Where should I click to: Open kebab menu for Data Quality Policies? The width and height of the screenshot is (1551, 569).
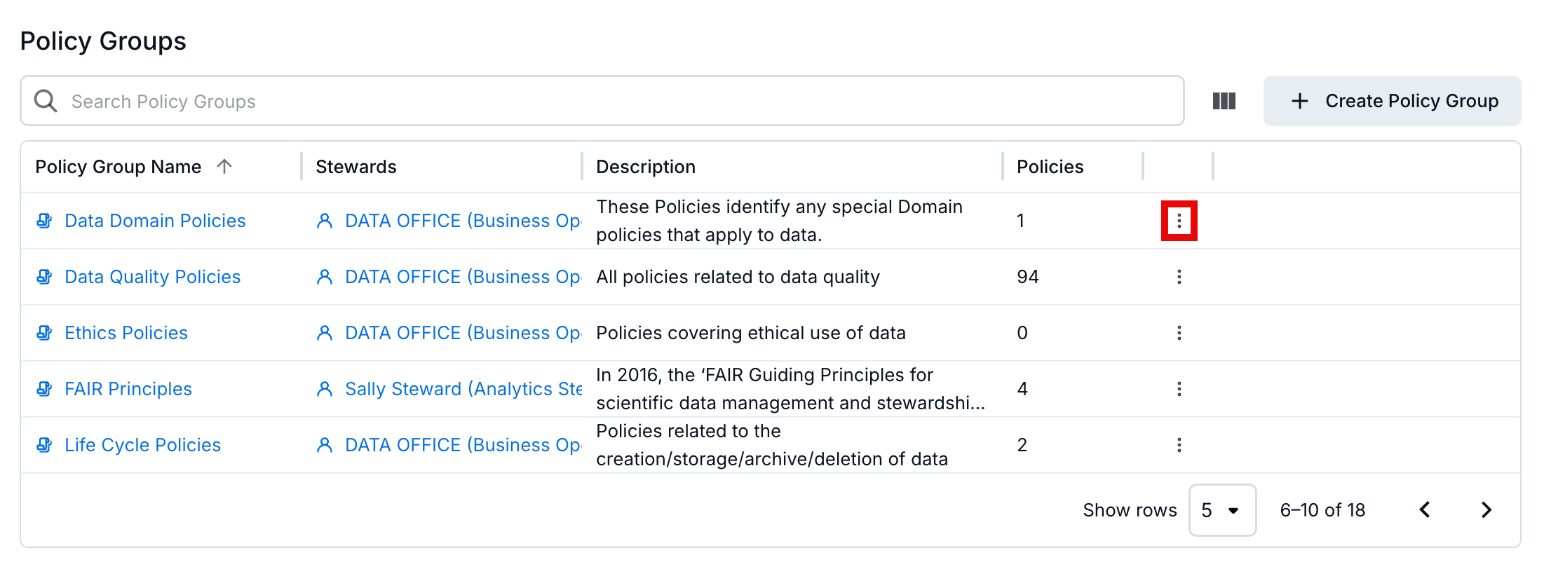coord(1179,277)
